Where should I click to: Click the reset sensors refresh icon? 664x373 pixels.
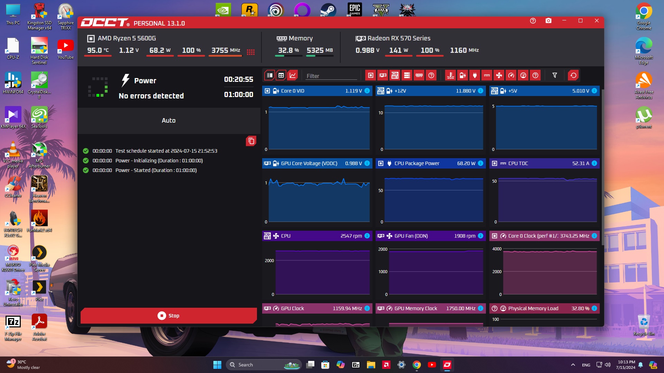pos(573,75)
